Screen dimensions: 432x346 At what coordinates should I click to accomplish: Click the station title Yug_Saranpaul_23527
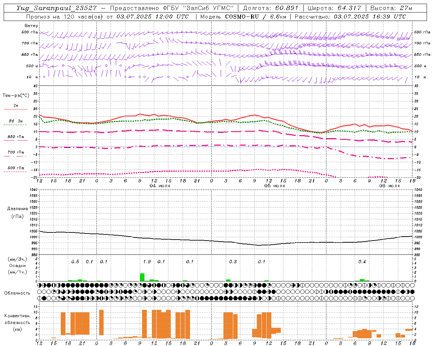57,8
